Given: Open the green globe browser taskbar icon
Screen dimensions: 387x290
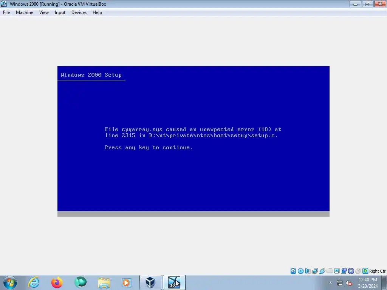Looking at the screenshot, I should coord(80,282).
